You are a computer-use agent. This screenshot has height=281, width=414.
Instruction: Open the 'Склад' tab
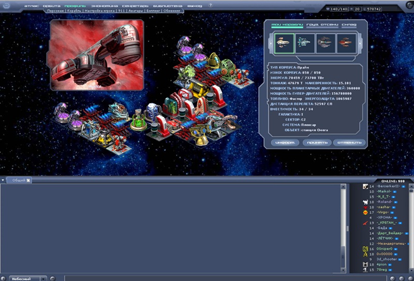pos(349,25)
